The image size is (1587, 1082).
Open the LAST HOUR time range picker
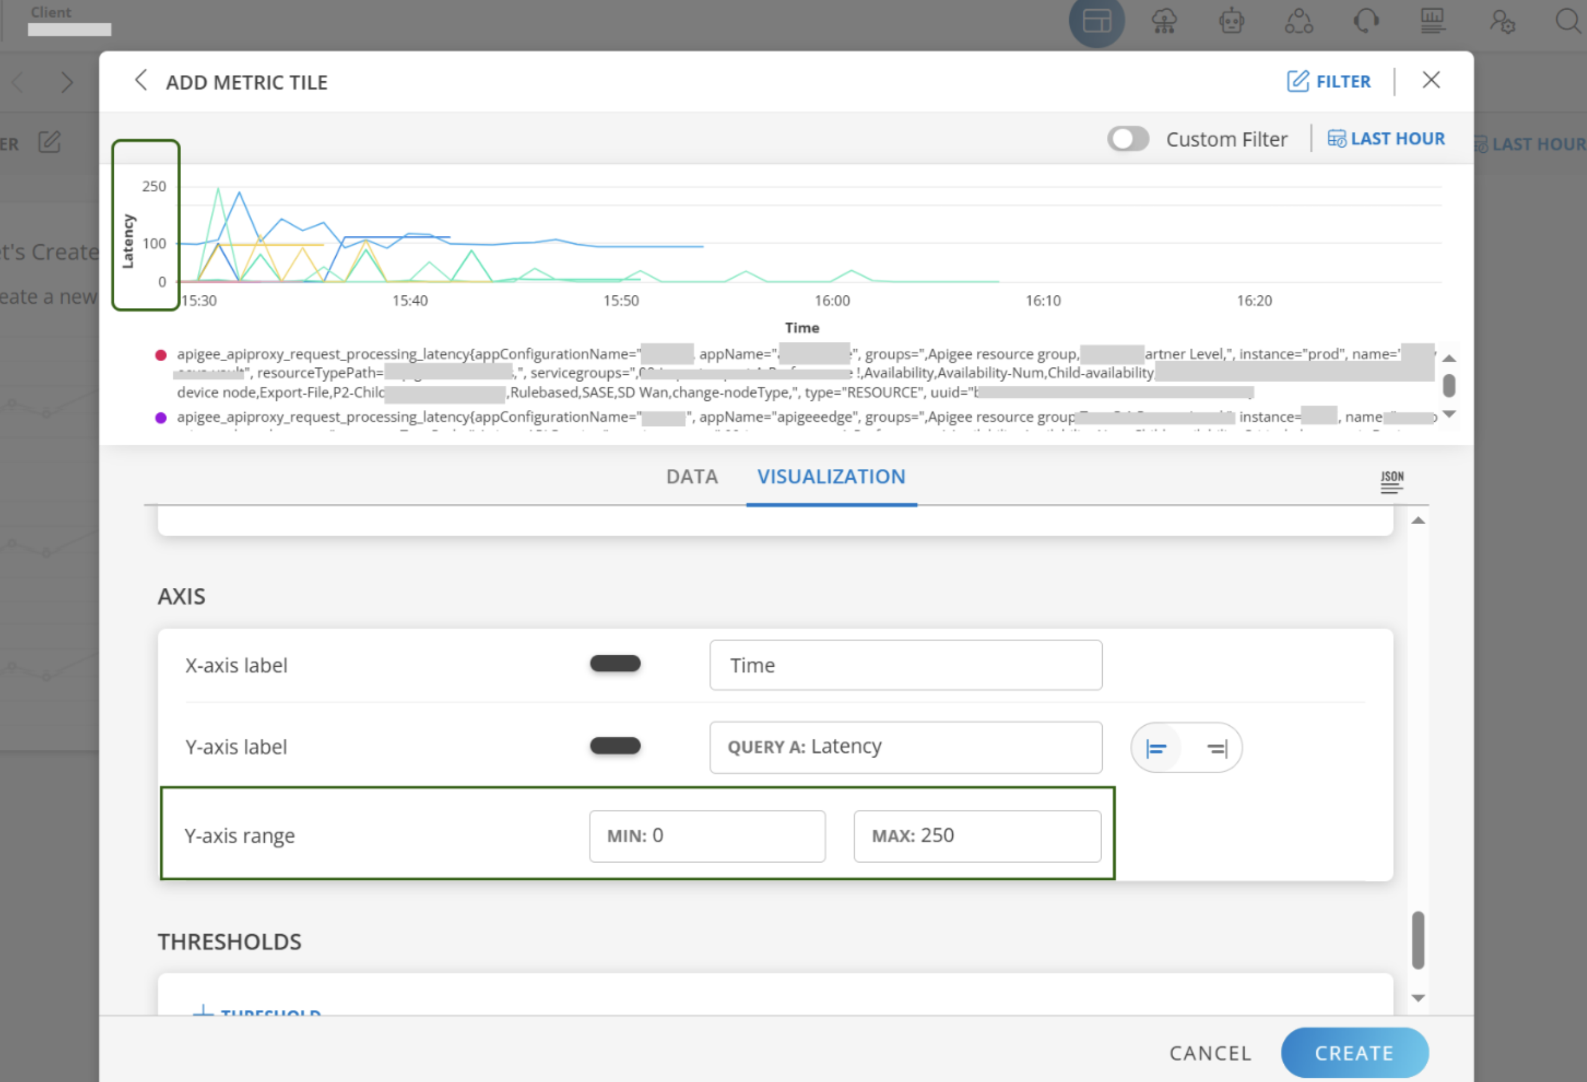coord(1385,138)
